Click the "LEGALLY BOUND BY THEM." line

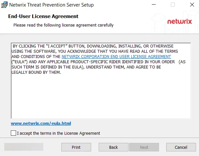click(x=36, y=72)
